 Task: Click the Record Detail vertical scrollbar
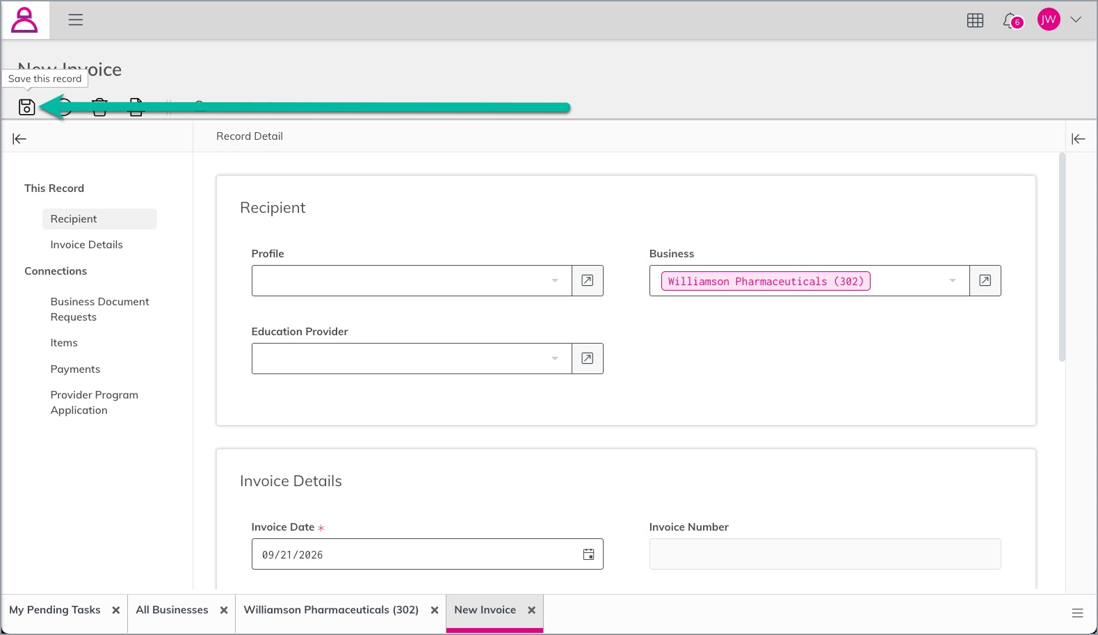tap(1062, 257)
